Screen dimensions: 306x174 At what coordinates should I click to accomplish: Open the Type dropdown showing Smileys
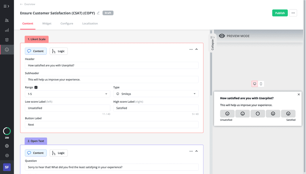[156, 94]
